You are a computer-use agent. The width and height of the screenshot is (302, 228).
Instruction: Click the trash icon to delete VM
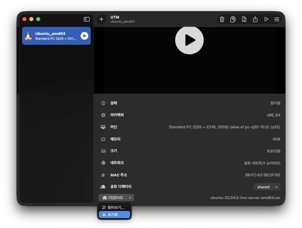222,19
